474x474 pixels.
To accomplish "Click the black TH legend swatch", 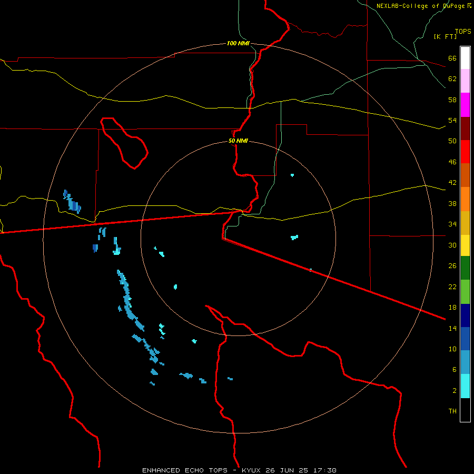I will (x=465, y=410).
